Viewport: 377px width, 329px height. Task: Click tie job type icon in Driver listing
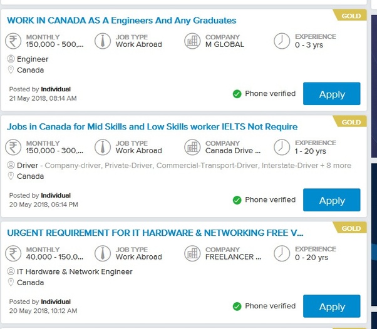pos(103,148)
